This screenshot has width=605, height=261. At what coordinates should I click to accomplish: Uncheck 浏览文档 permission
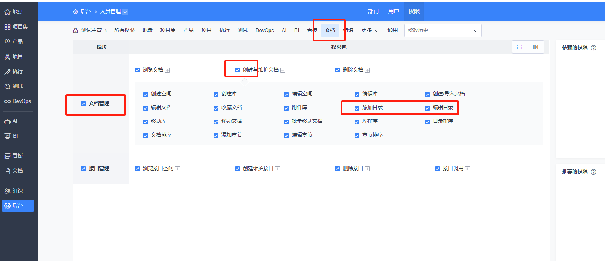[x=137, y=70]
